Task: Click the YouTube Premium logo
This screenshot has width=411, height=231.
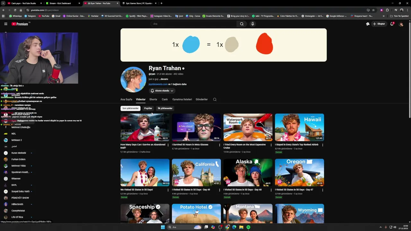Action: [x=20, y=24]
